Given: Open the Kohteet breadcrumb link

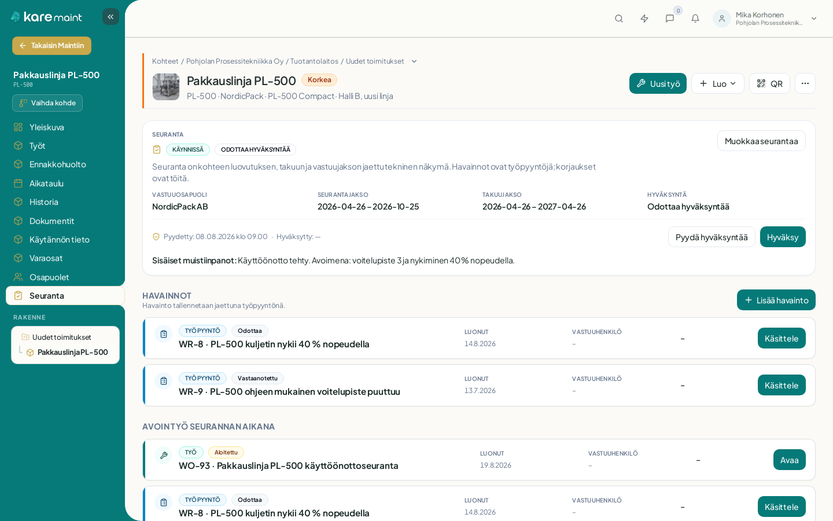Looking at the screenshot, I should click(165, 61).
